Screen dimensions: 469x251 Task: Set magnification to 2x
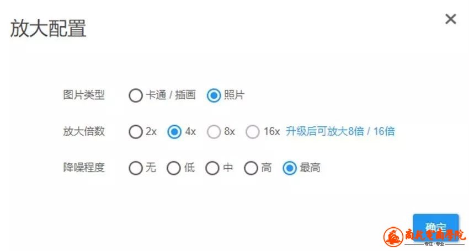pyautogui.click(x=136, y=132)
